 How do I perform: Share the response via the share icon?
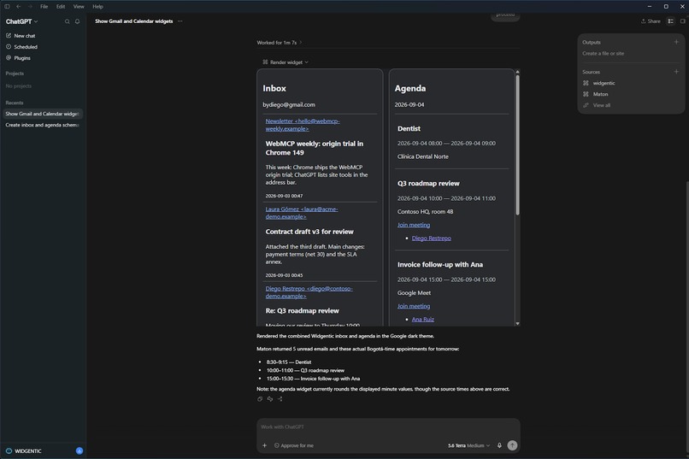pos(280,399)
